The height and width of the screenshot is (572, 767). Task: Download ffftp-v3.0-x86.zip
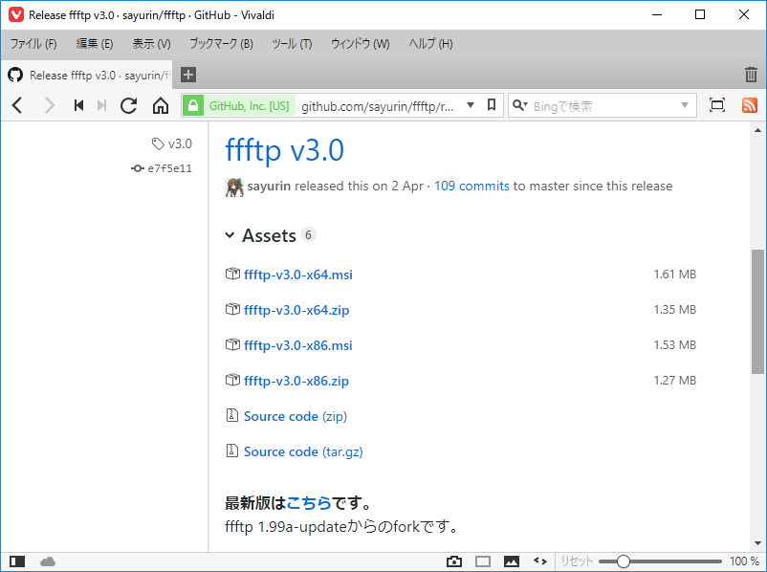coord(296,381)
